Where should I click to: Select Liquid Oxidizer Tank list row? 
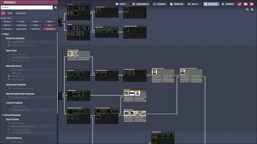tap(31, 110)
